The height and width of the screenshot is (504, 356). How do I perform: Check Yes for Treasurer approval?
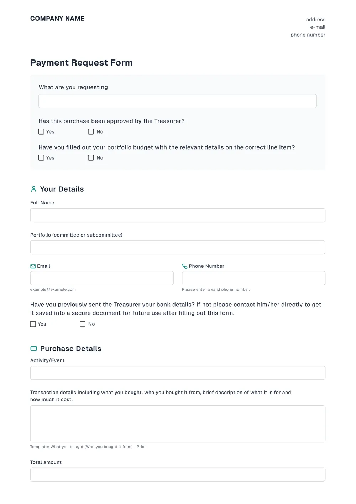41,132
